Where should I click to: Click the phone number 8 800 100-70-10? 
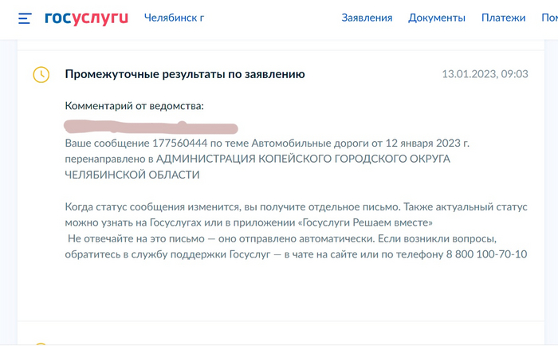[x=488, y=254]
